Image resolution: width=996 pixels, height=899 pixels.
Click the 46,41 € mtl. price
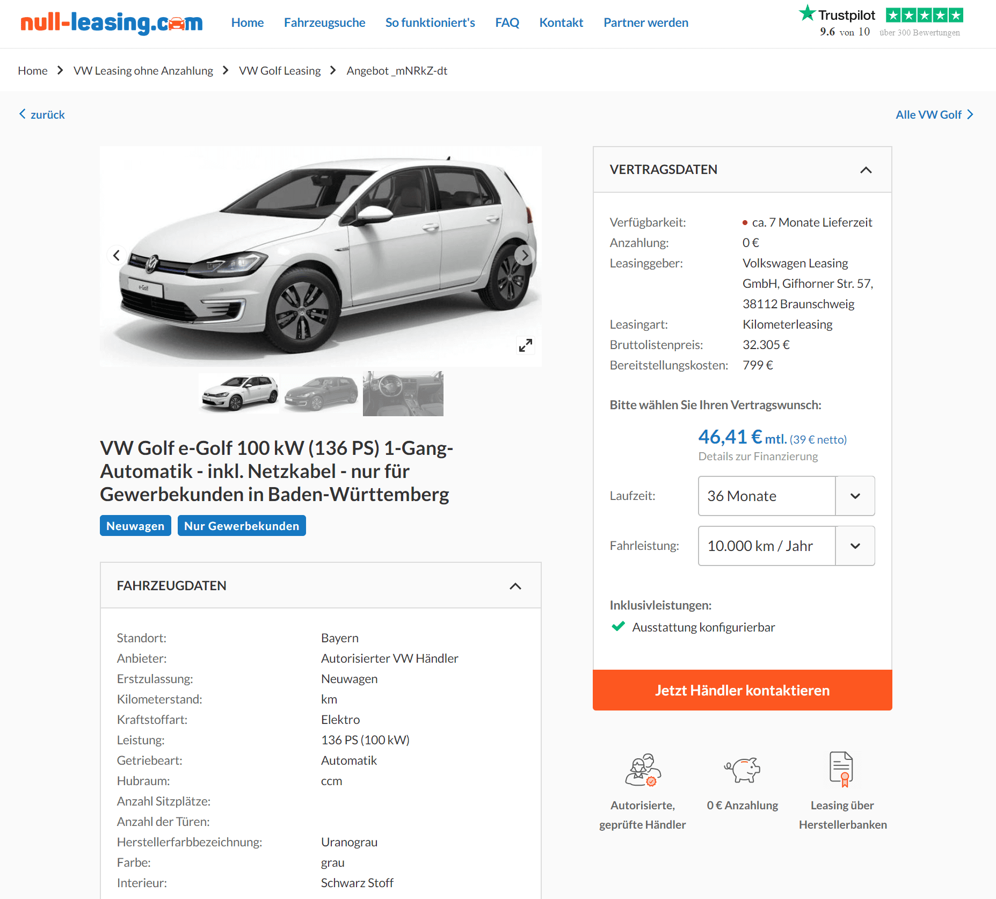tap(742, 437)
